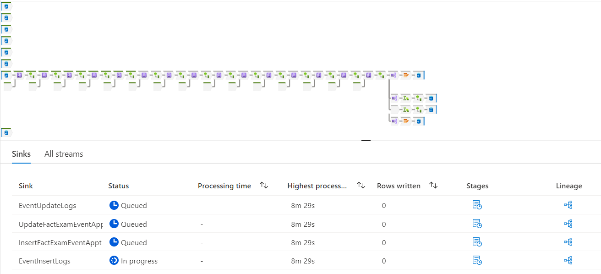
Task: Select the orange alter row node in main chain
Action: point(406,75)
